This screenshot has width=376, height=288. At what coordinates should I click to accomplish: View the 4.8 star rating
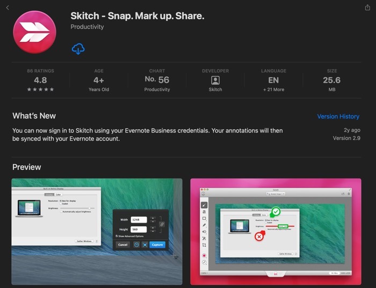(x=40, y=80)
